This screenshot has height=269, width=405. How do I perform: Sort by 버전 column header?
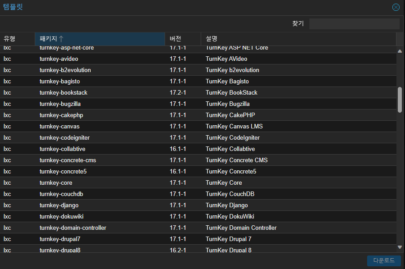tap(183, 39)
